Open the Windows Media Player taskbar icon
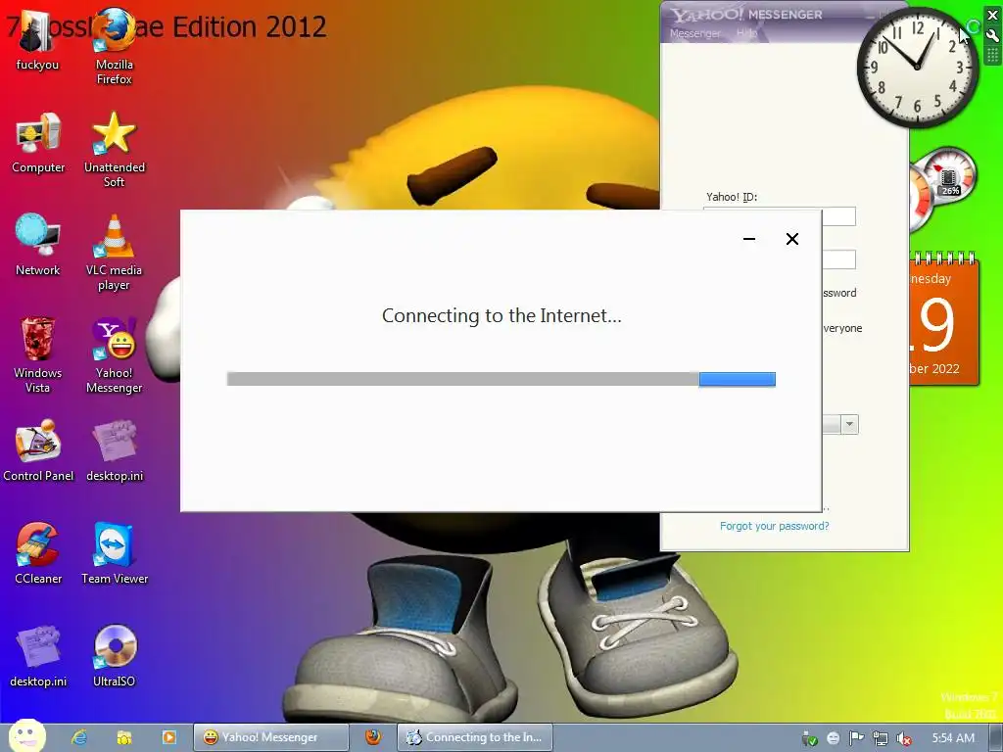This screenshot has height=752, width=1003. [168, 737]
